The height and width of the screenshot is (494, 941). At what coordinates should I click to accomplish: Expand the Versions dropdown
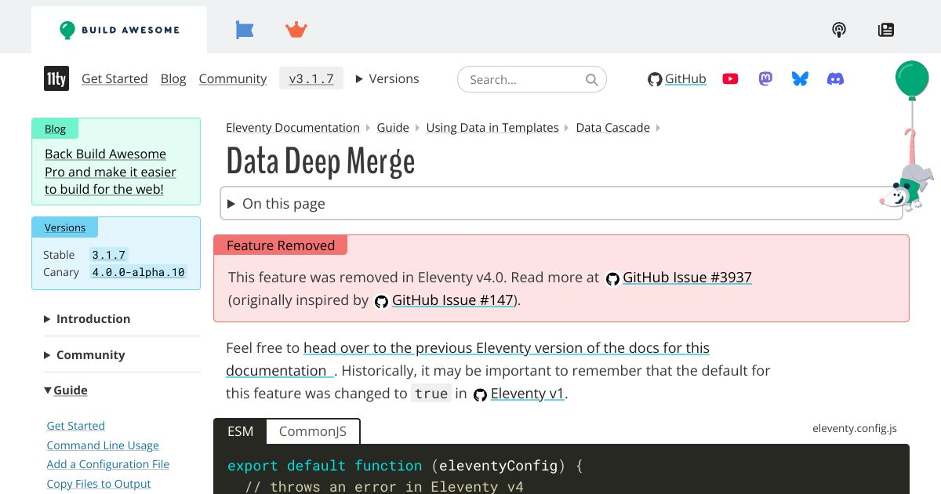pyautogui.click(x=387, y=78)
